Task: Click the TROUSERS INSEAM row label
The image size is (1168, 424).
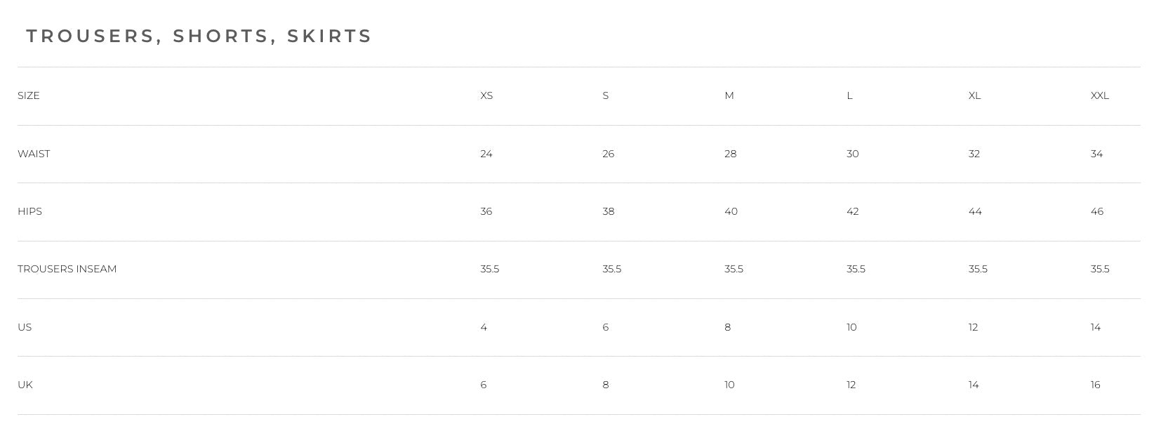Action: pos(67,269)
